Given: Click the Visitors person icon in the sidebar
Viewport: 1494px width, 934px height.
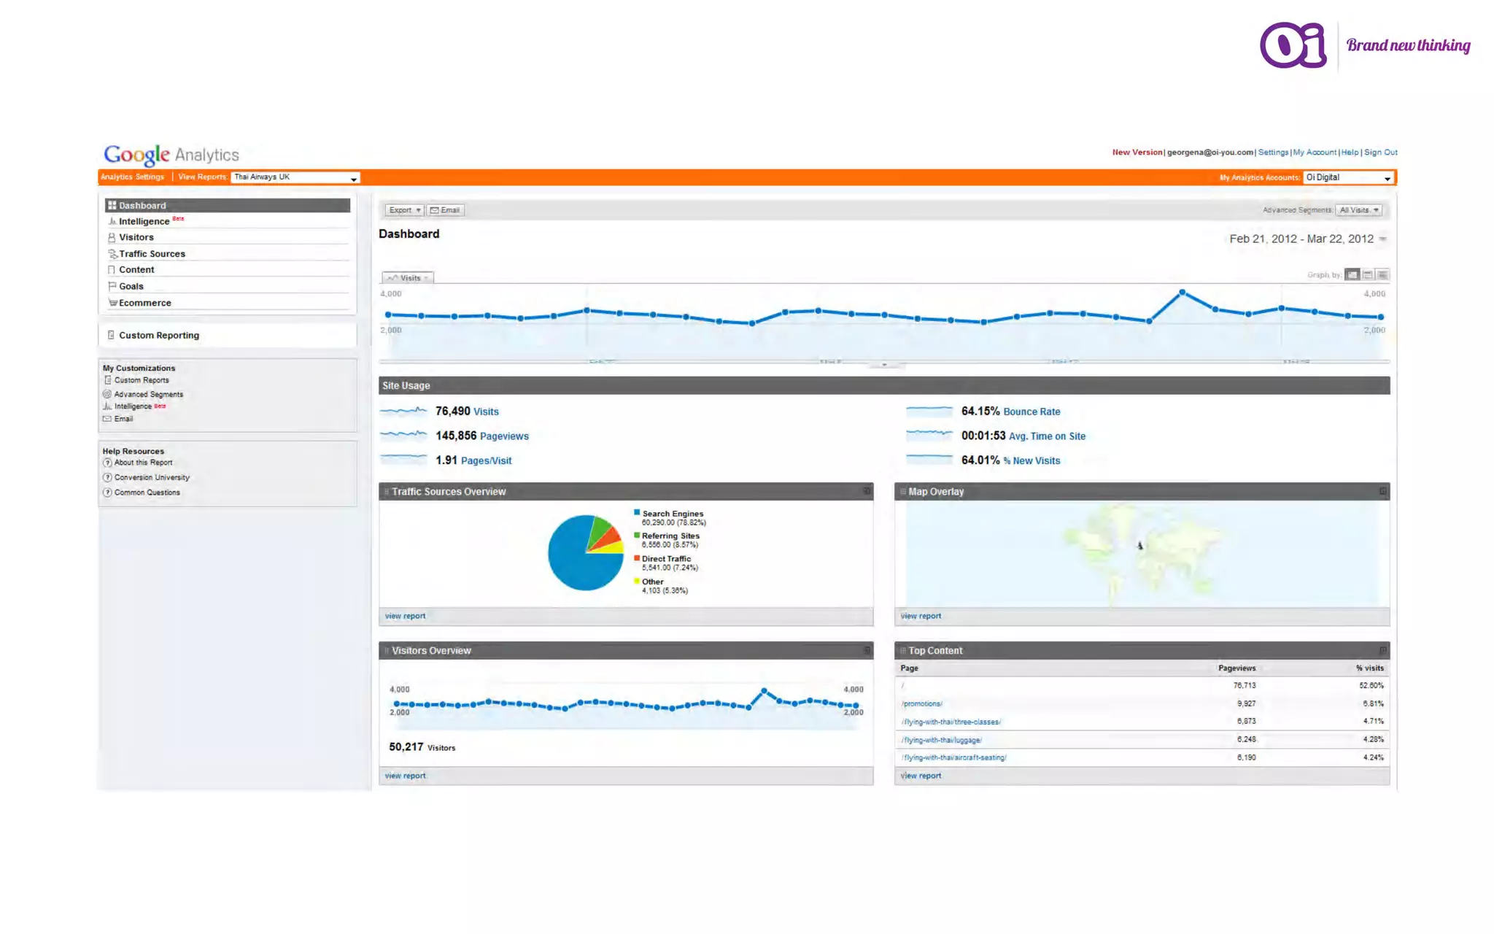Looking at the screenshot, I should [x=112, y=237].
